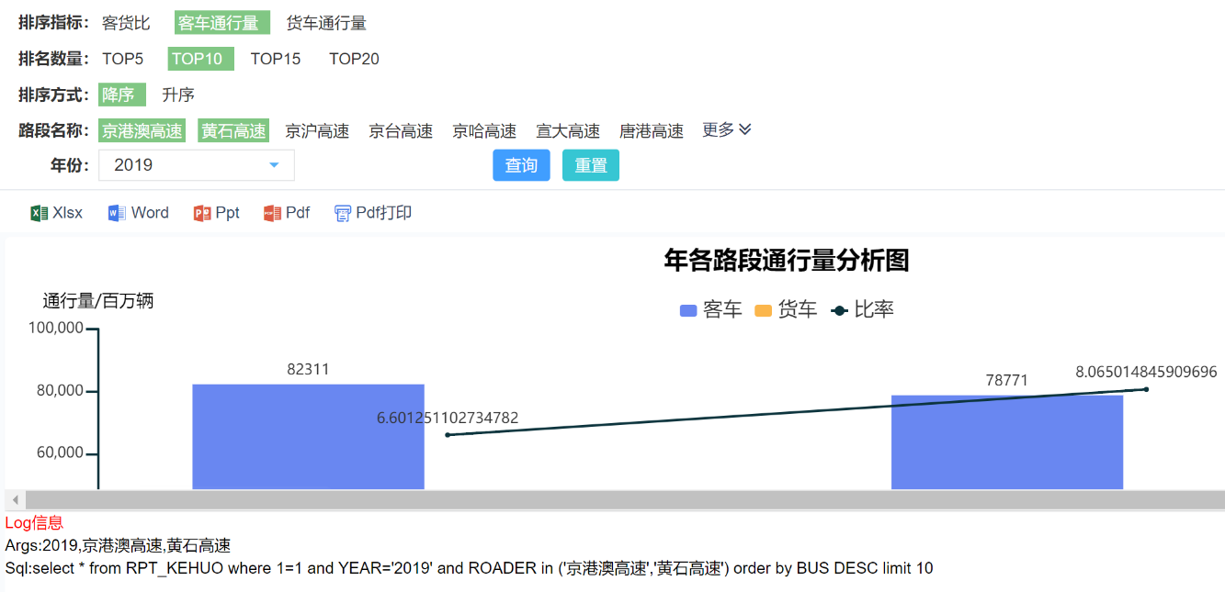Toggle 京台高速 road filter
Image resolution: width=1225 pixels, height=592 pixels.
tap(401, 130)
